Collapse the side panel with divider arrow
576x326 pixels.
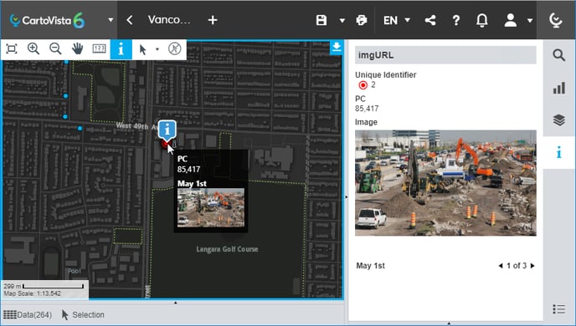pos(346,197)
